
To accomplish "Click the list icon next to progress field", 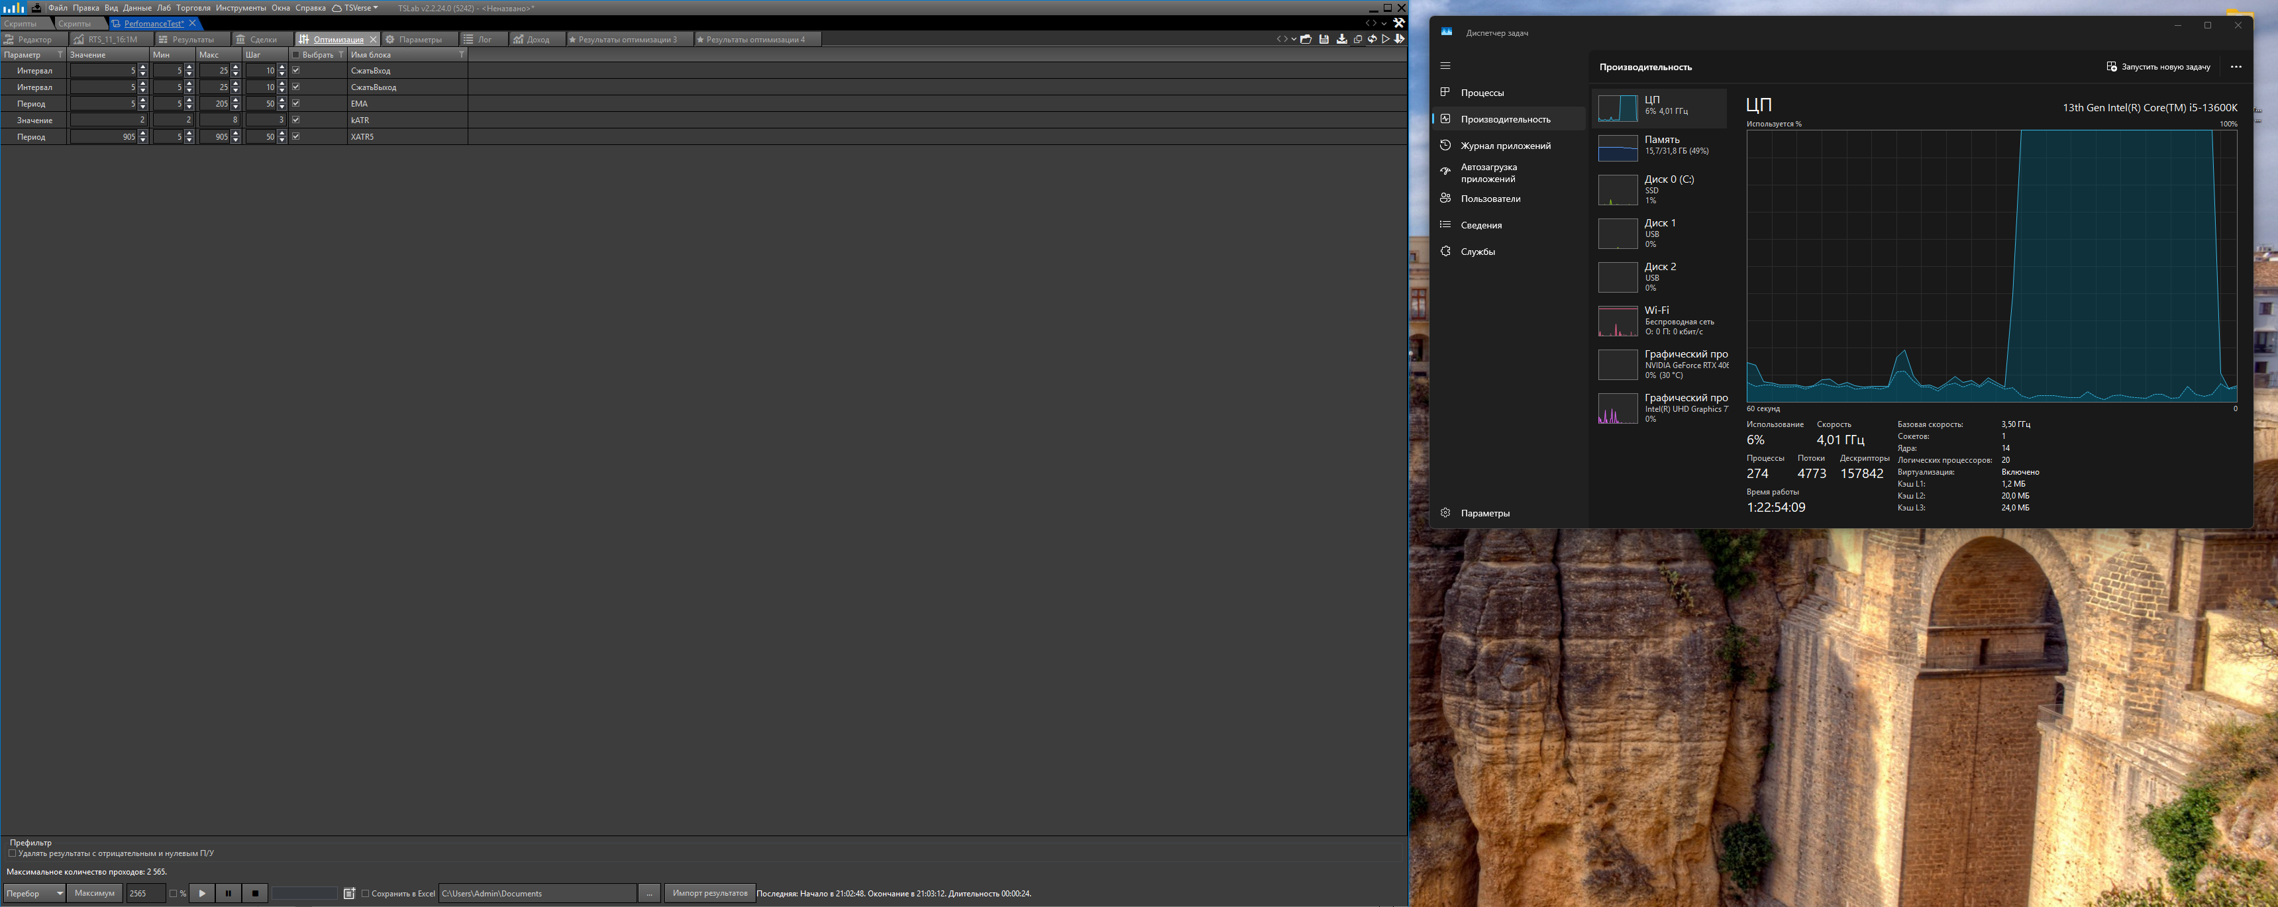I will (349, 893).
